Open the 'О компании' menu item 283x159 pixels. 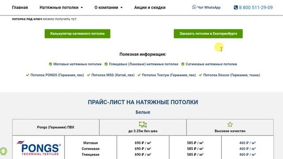(x=106, y=8)
